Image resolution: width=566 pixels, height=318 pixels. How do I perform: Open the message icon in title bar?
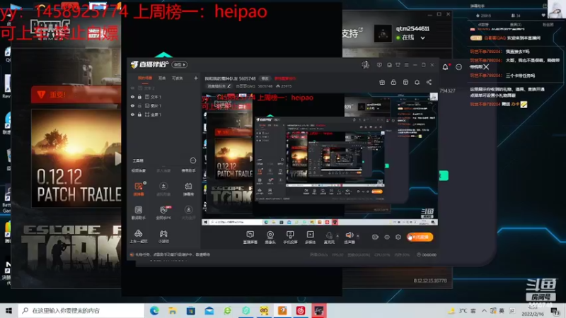click(389, 65)
